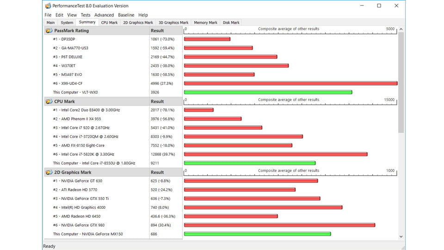Click the PerformanceTest app icon in title bar
This screenshot has width=444, height=250.
48,6
